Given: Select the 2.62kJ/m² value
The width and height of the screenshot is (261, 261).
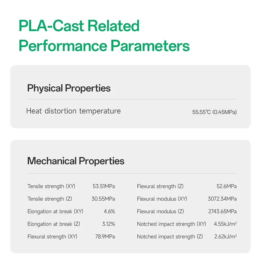Looking at the screenshot, I should pos(225,237).
